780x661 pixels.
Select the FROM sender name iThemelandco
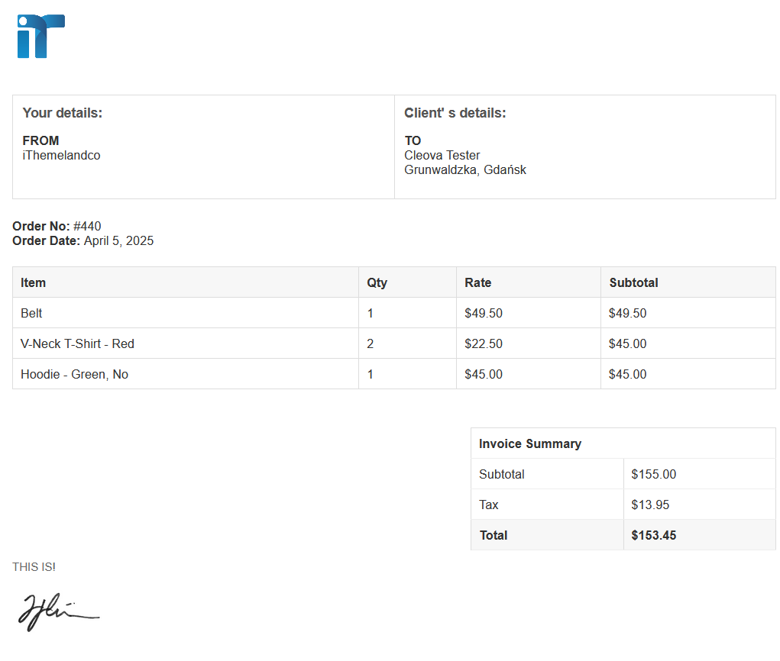[61, 155]
